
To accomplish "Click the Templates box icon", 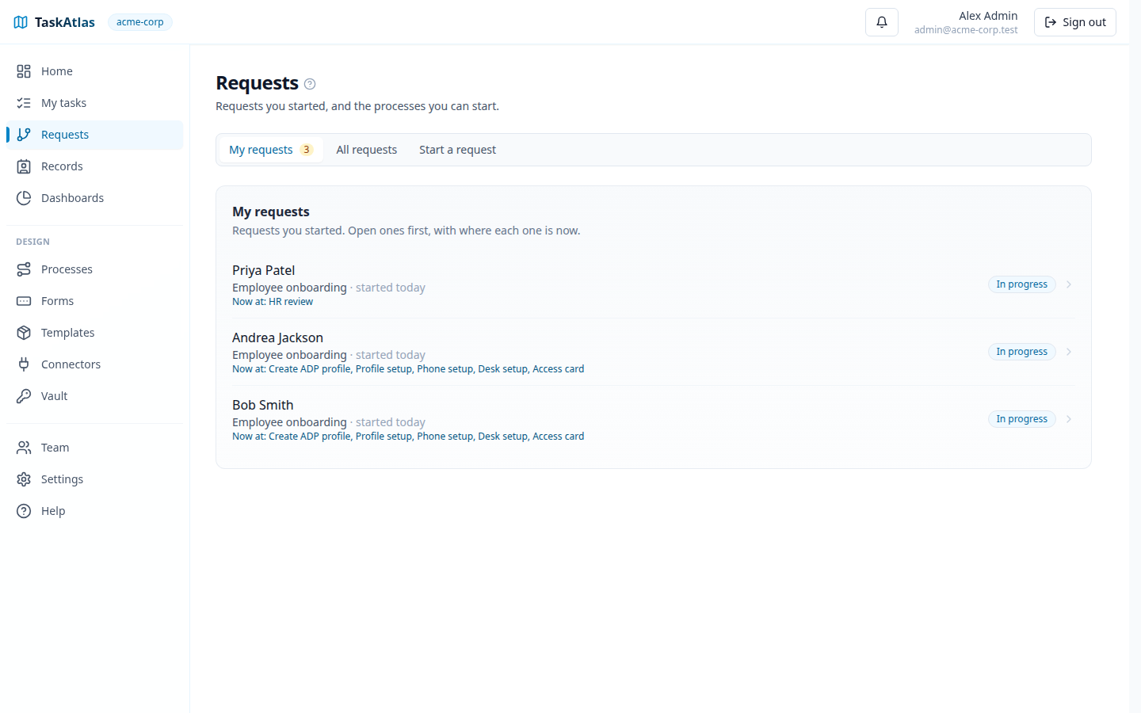I will pos(24,333).
